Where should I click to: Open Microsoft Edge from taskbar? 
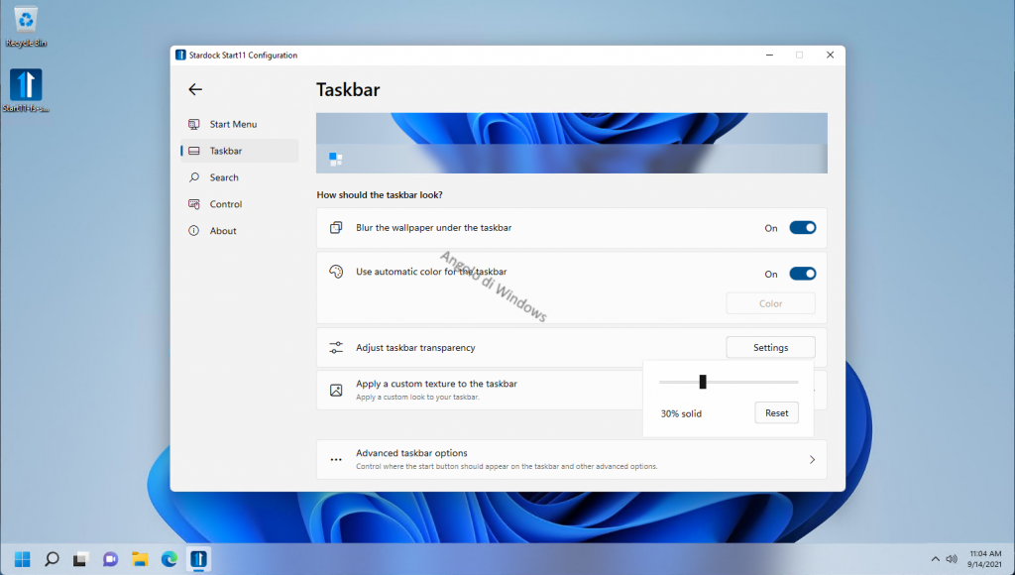[x=169, y=559]
